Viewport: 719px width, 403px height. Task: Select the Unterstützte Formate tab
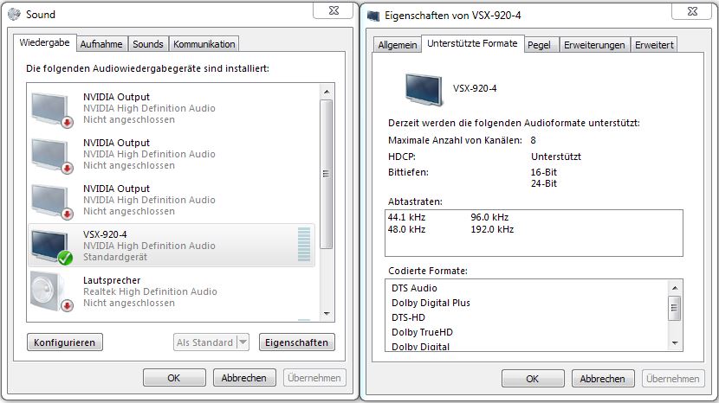(472, 43)
